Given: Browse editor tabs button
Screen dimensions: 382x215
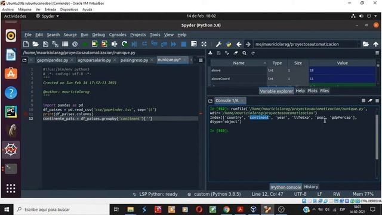Looking at the screenshot, I should [24, 60].
